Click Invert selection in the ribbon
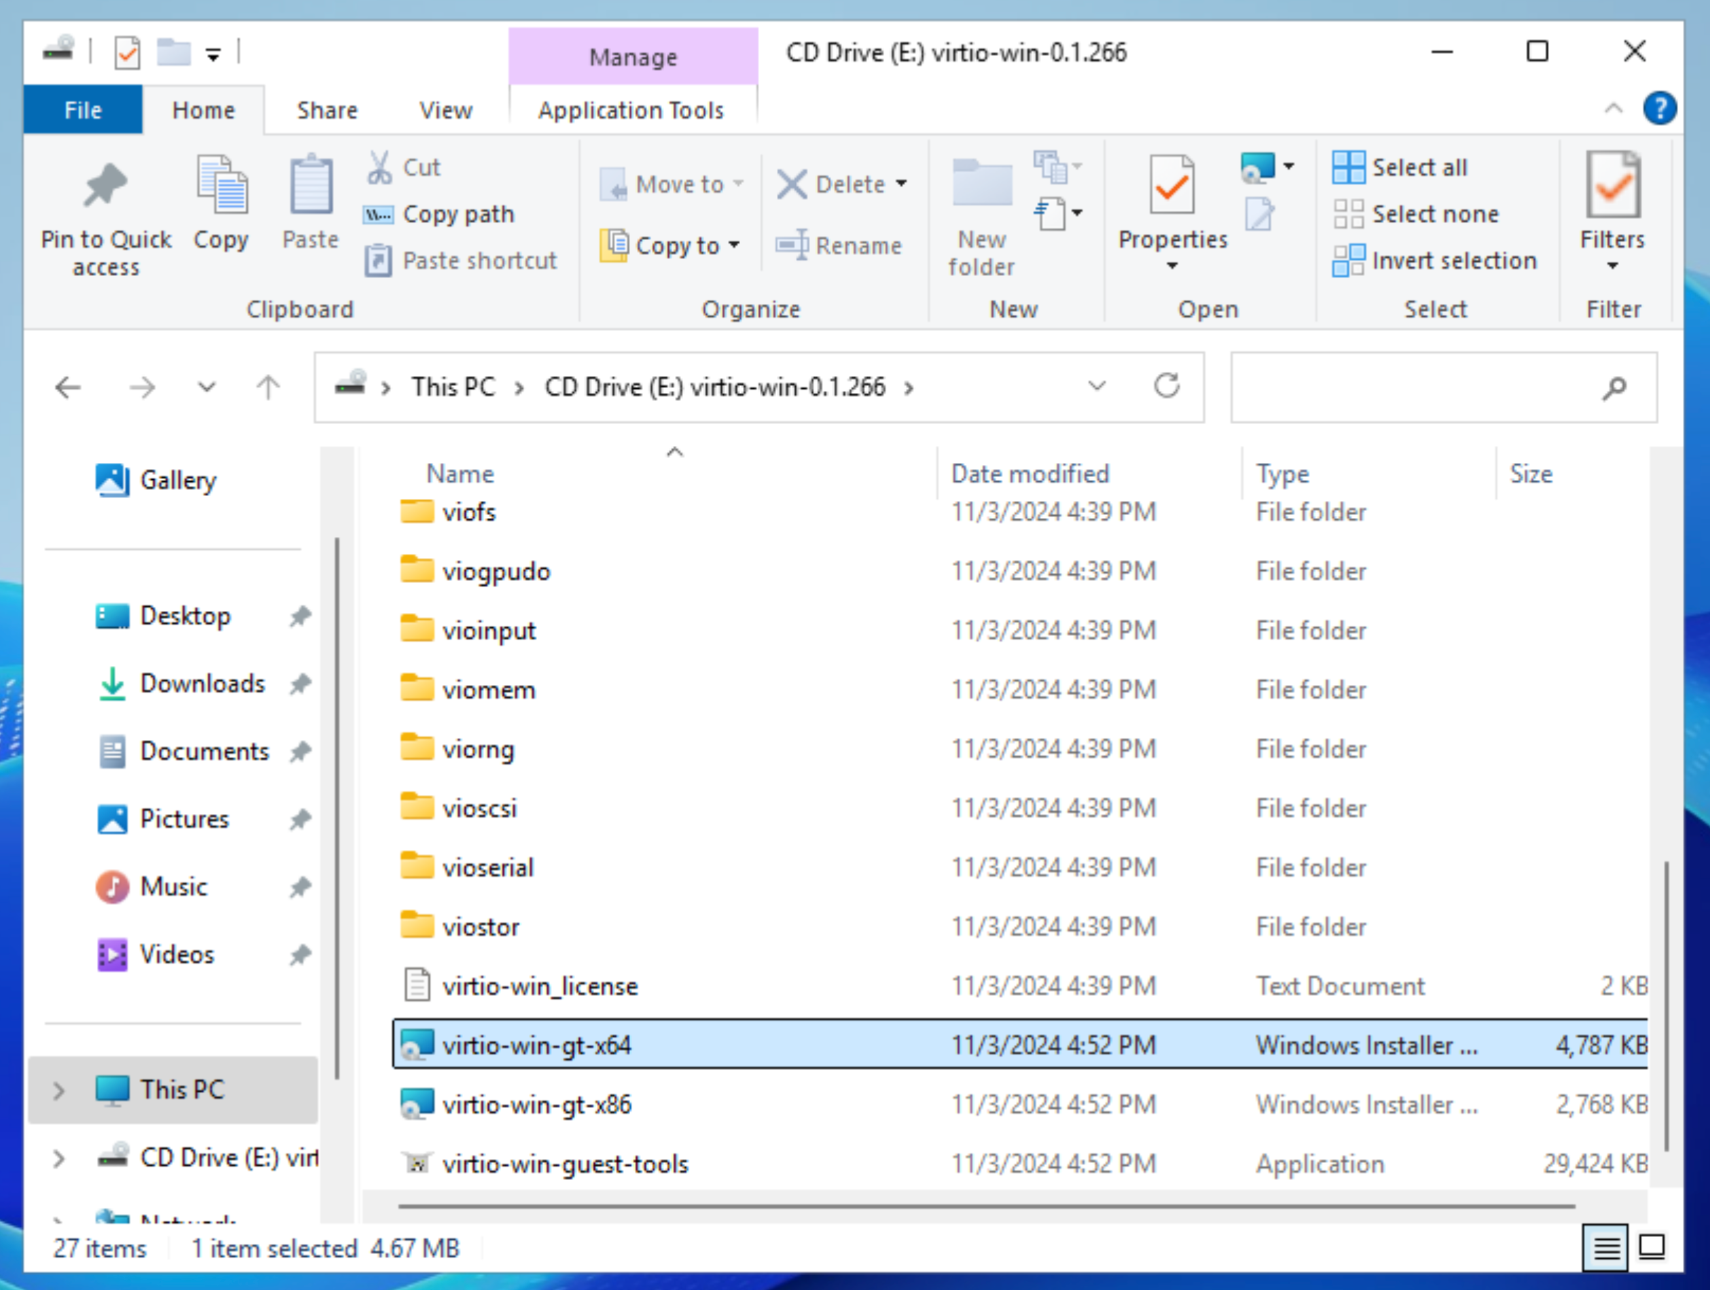 tap(1435, 260)
